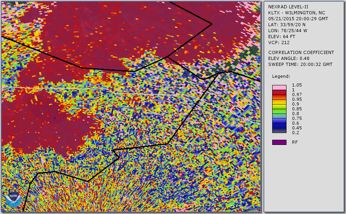This screenshot has height=214, width=346.
Task: Click the "SWEEP TIME: 20:00:32 GMT" line
Action: coord(300,64)
